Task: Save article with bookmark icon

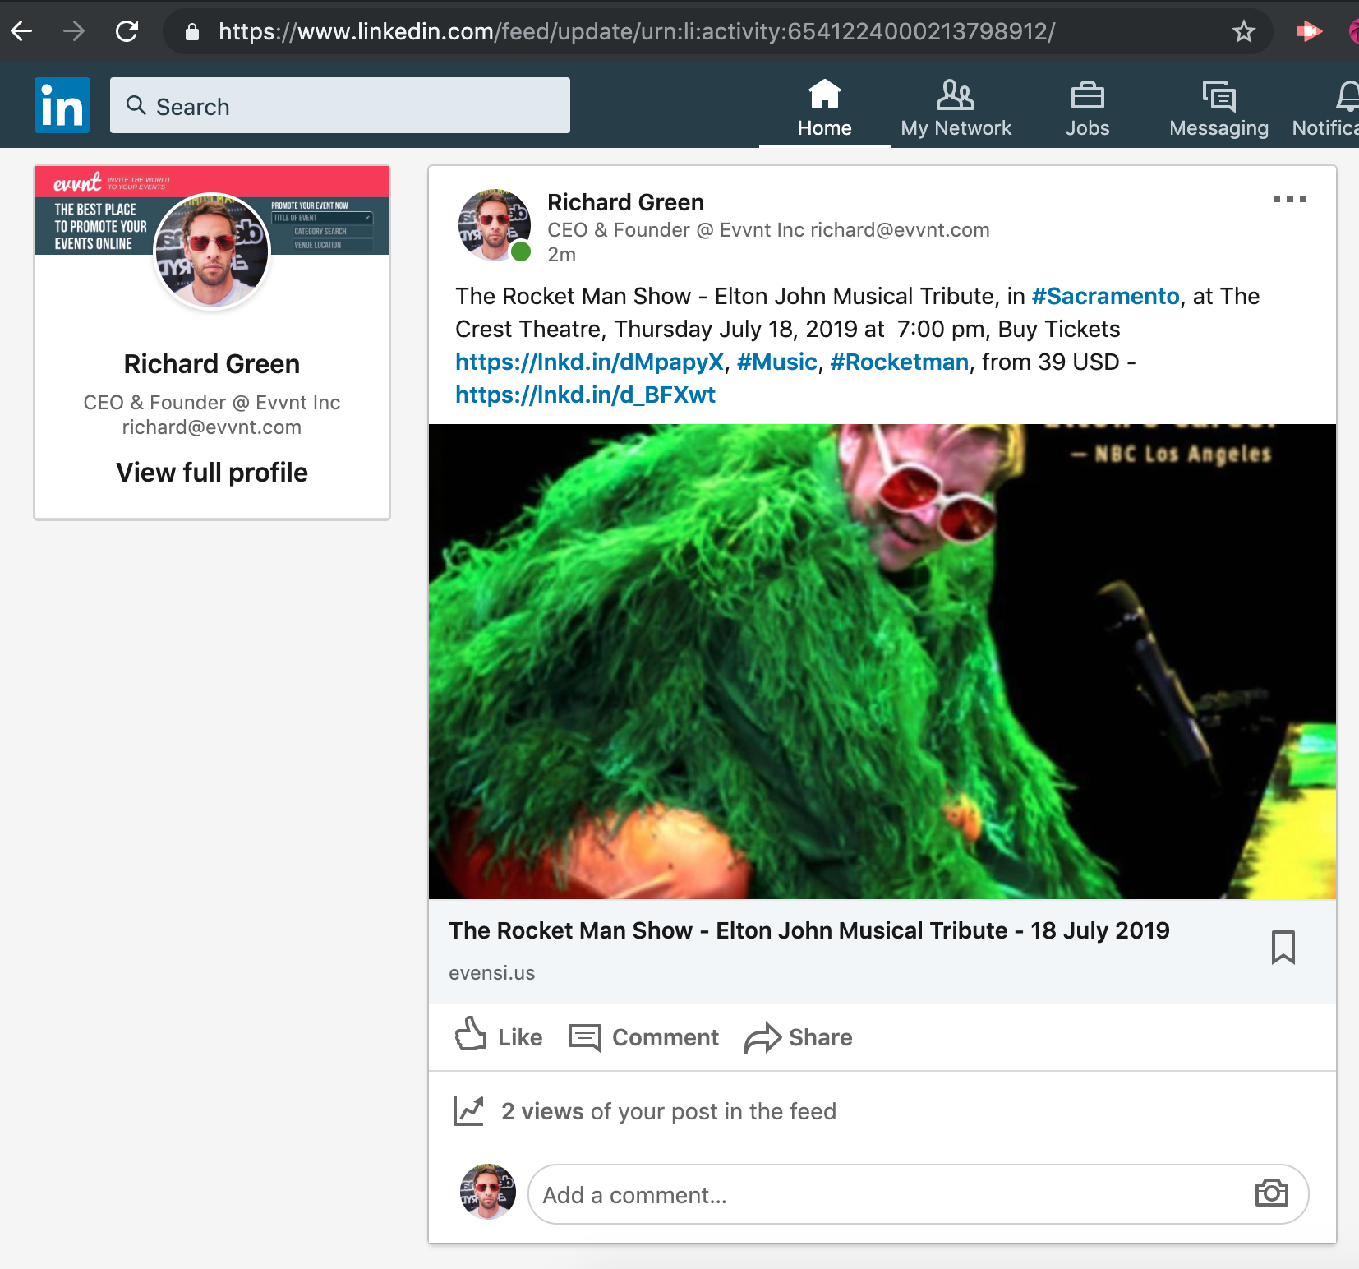Action: 1283,948
